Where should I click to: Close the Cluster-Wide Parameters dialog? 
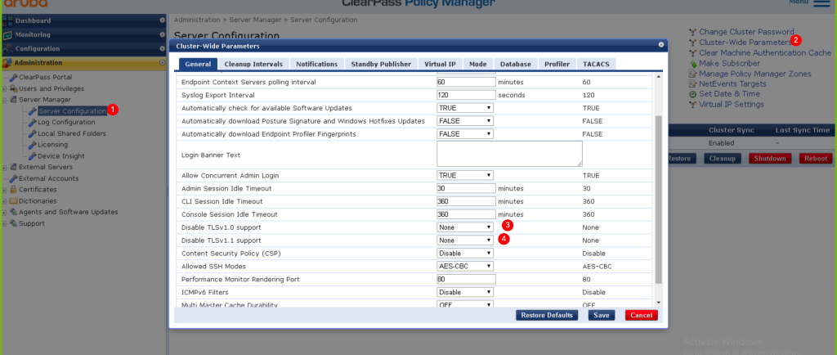[660, 46]
